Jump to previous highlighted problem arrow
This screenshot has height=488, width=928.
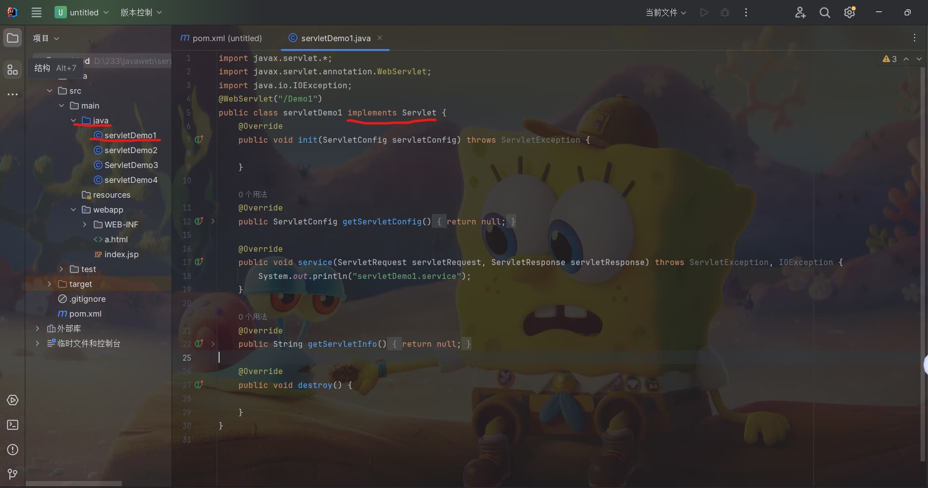pyautogui.click(x=906, y=59)
